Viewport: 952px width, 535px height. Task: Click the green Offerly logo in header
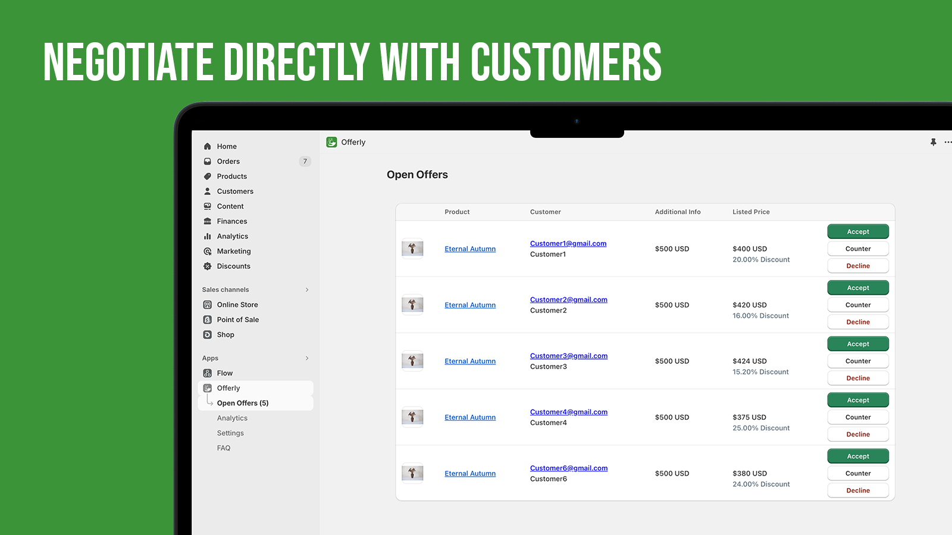click(331, 142)
